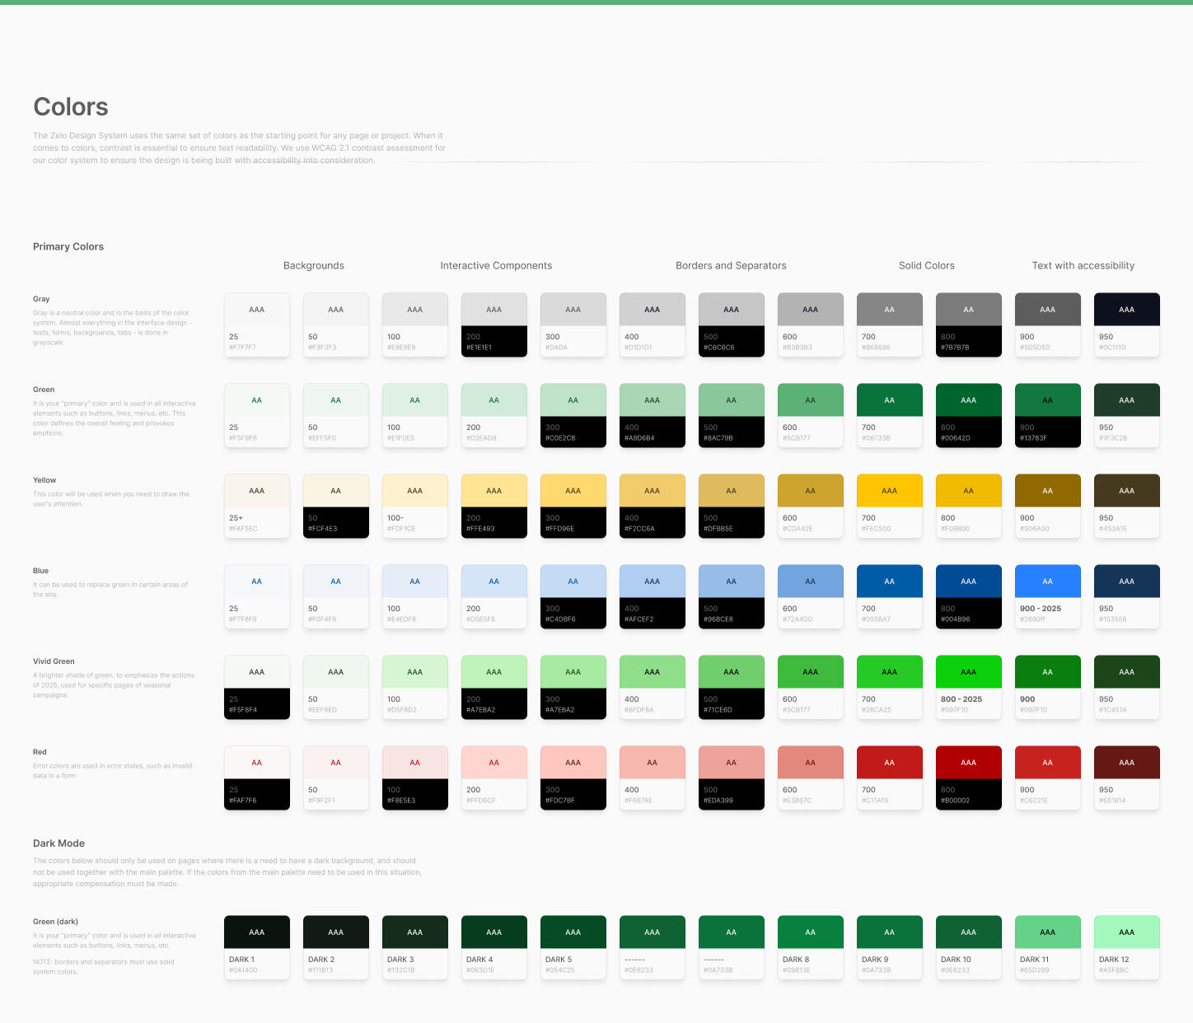Click the Red 25 swatch
The height and width of the screenshot is (1023, 1193).
point(257,778)
